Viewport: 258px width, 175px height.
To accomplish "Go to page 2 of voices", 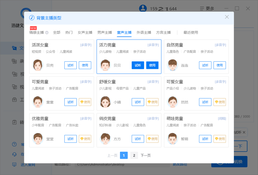I will (134, 155).
